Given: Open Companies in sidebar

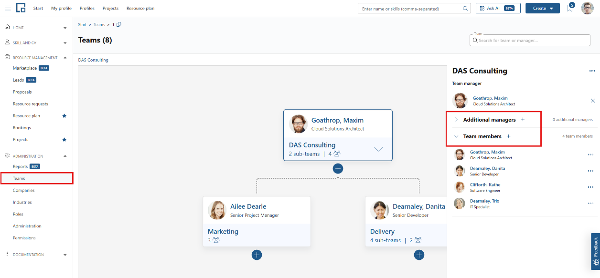Looking at the screenshot, I should click(24, 190).
